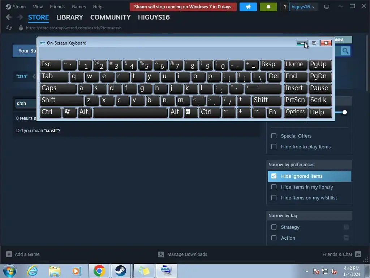Click the question mark help icon
This screenshot has height=278, width=370.
[x=285, y=7]
